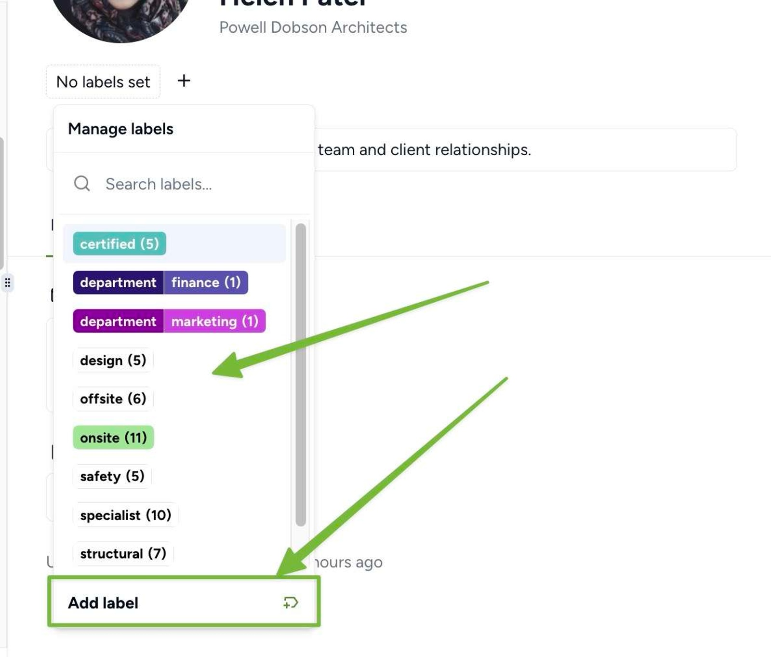The width and height of the screenshot is (771, 657).
Task: Open the profile avatar photo
Action: click(x=120, y=17)
